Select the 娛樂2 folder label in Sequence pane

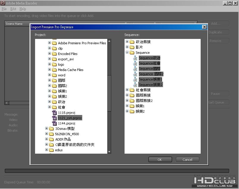[x=140, y=111]
